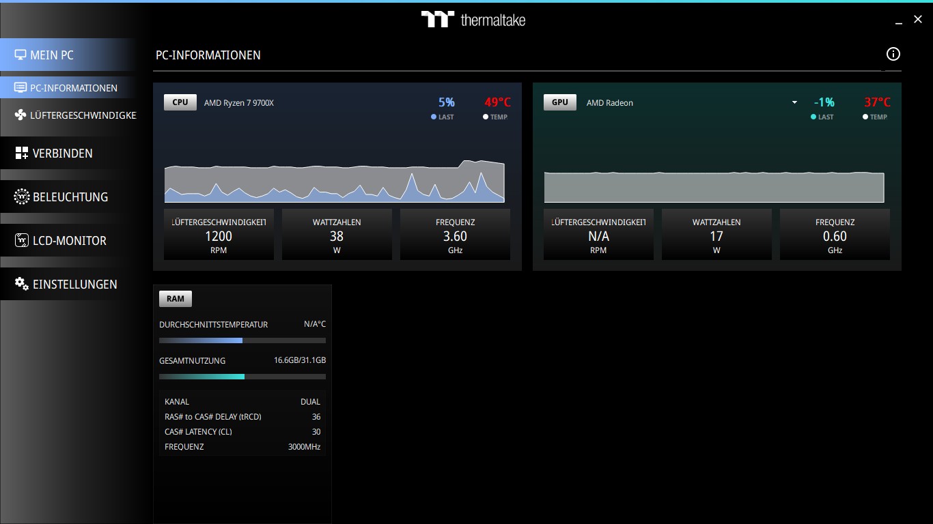Click the CPU label button
This screenshot has width=933, height=524.
[180, 102]
